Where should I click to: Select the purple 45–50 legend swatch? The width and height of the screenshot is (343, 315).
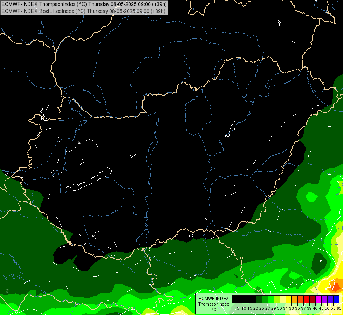pyautogui.click(x=325, y=299)
